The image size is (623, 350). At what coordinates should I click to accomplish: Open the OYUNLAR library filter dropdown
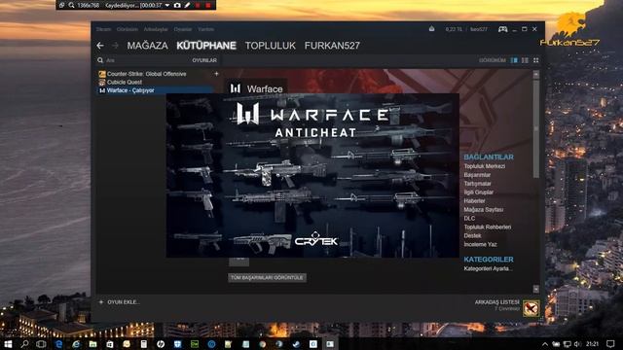[204, 60]
